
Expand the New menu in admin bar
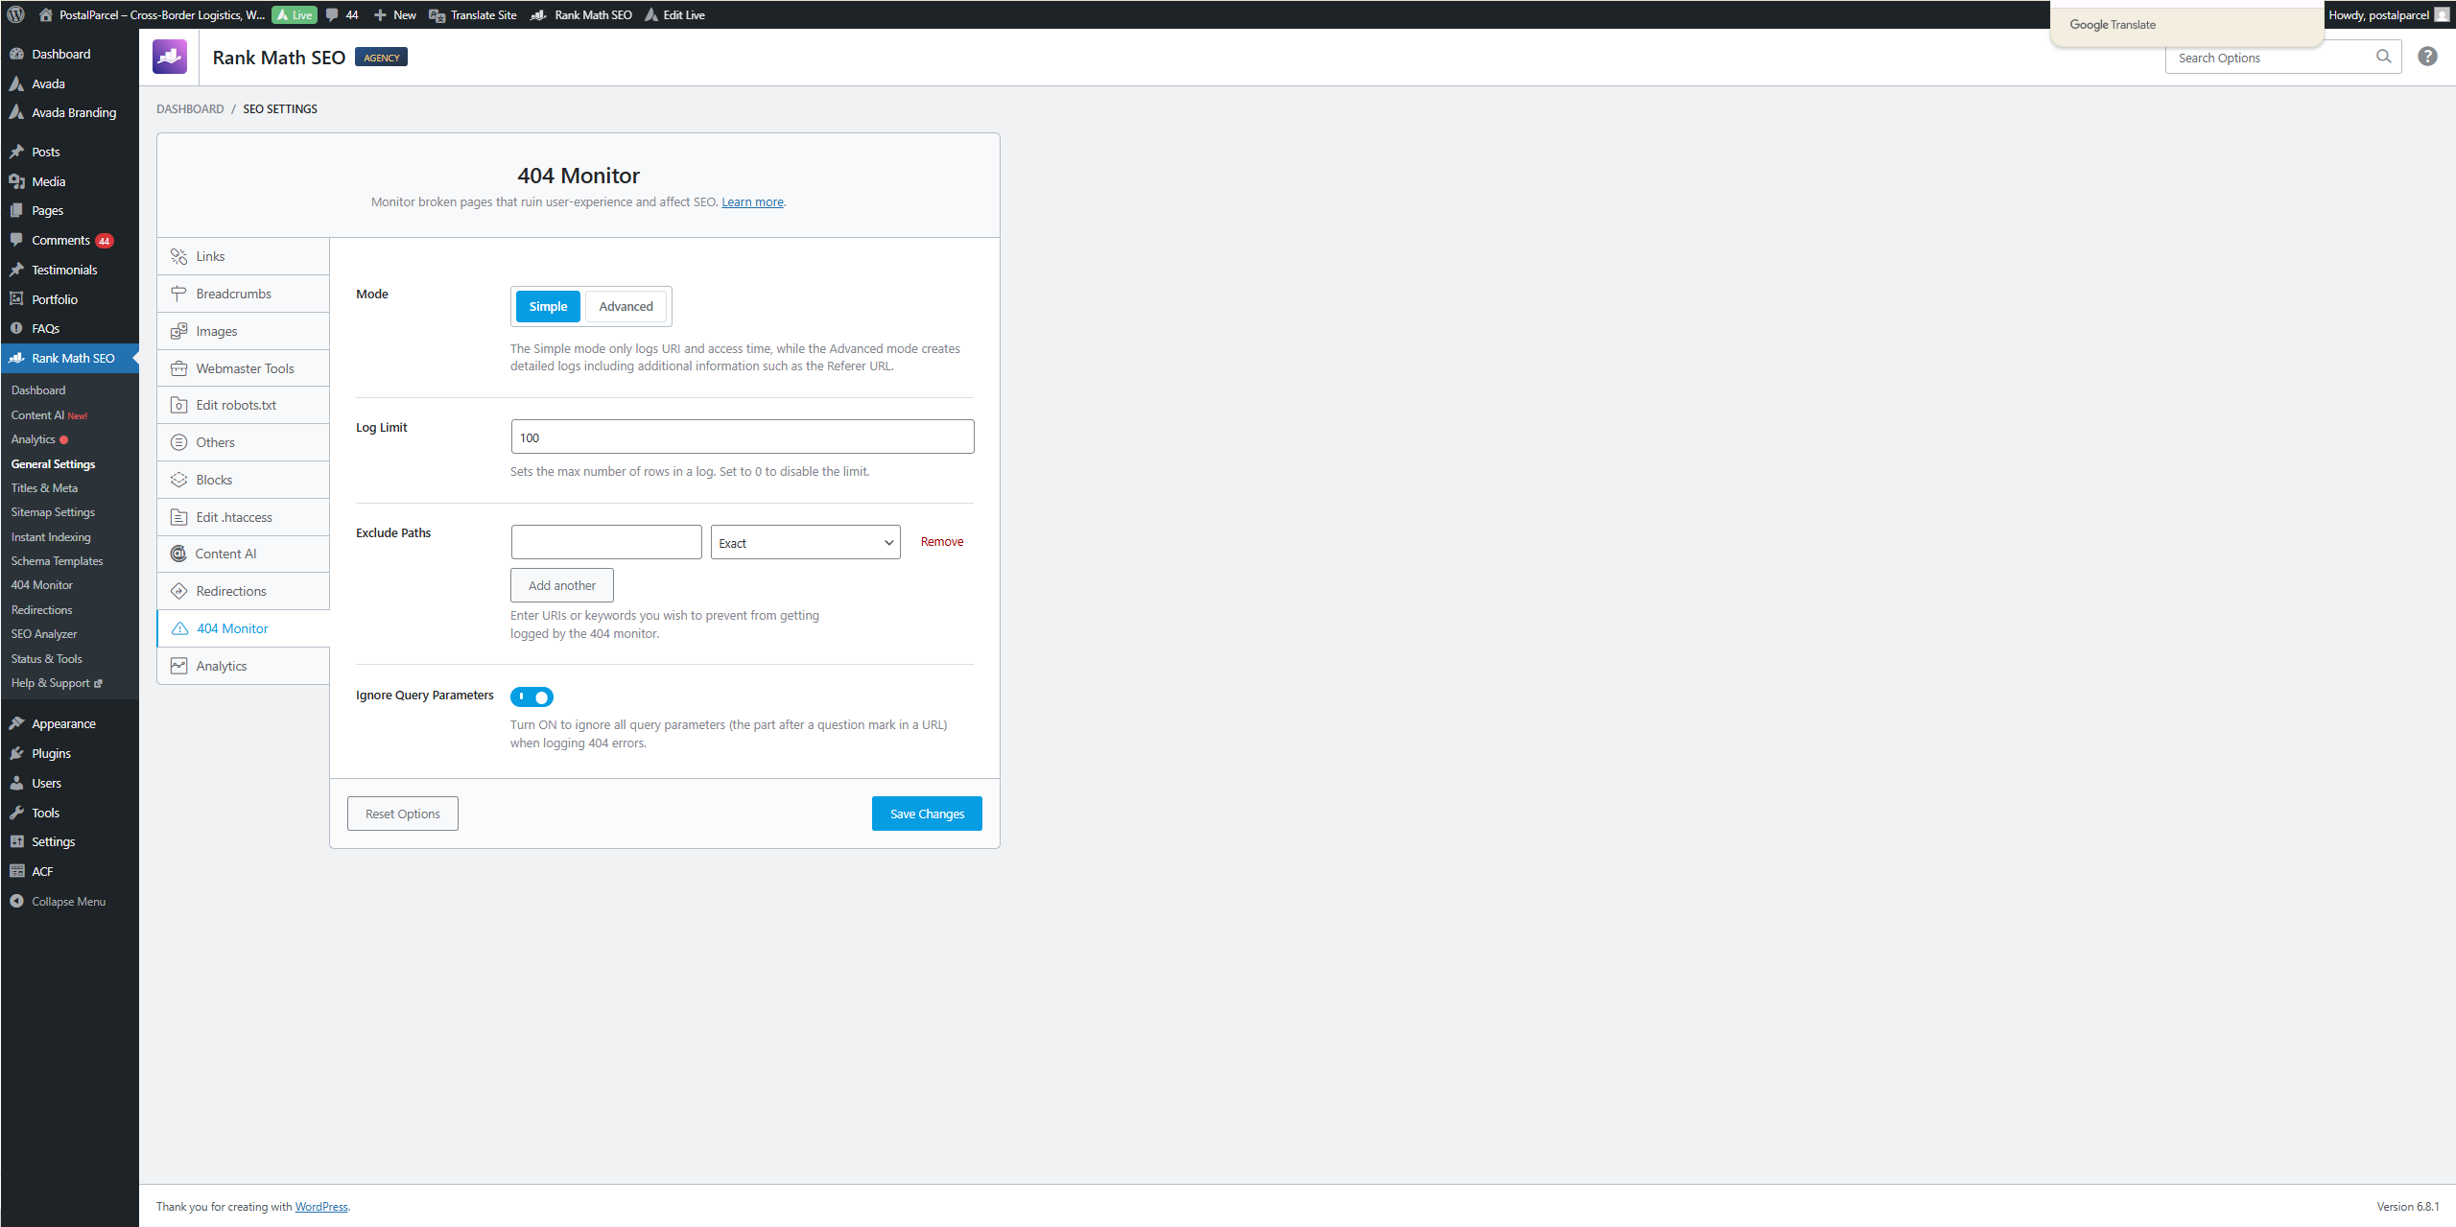(x=395, y=14)
